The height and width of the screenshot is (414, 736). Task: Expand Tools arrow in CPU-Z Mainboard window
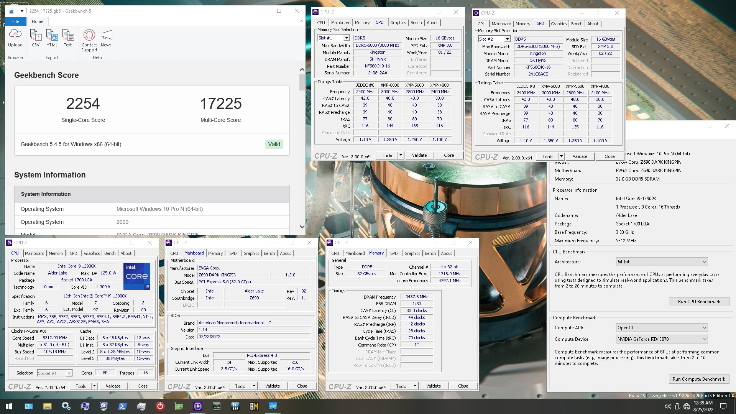tap(254, 386)
